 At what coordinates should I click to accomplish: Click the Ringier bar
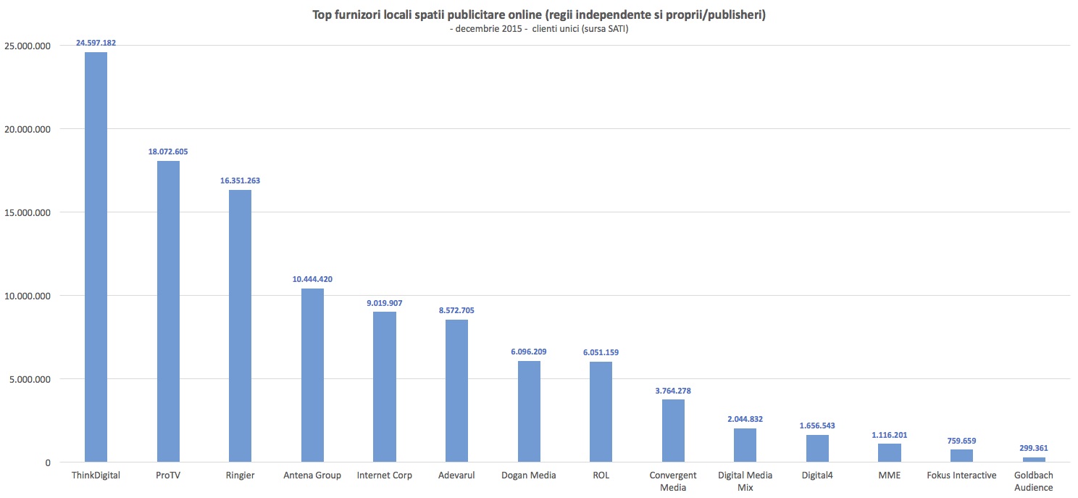240,325
